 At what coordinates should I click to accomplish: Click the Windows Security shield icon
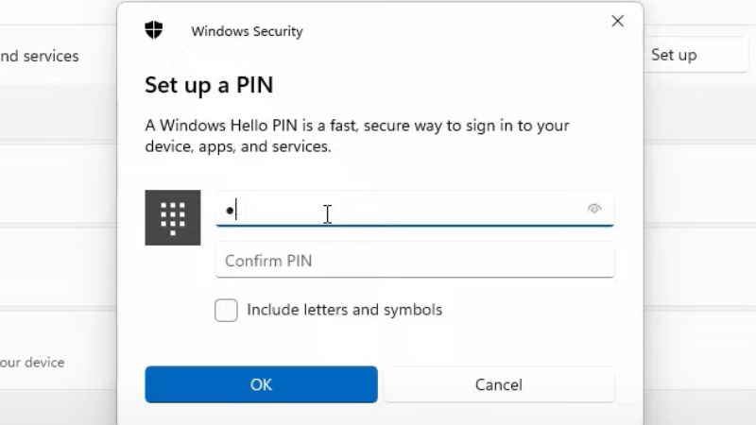coord(154,30)
